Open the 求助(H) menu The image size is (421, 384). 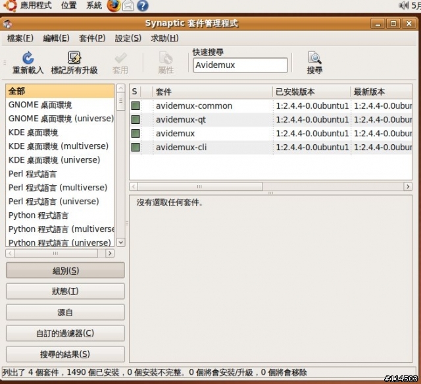pos(164,38)
